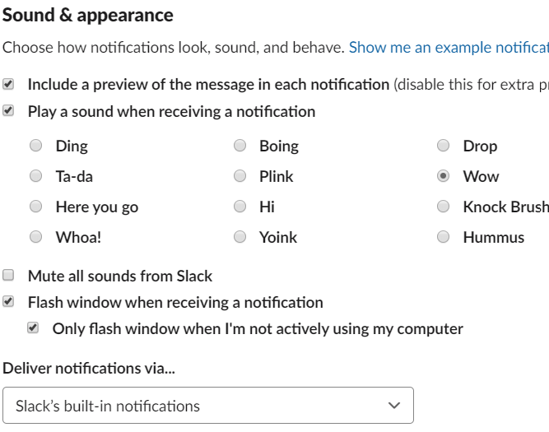Click the dropdown chevron for notification delivery
Image resolution: width=549 pixels, height=432 pixels.
(x=394, y=406)
